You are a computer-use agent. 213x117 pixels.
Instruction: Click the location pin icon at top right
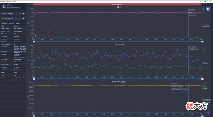coord(205,4)
